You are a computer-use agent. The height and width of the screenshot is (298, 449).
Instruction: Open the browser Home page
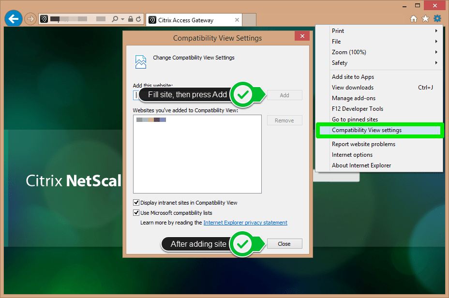coord(414,18)
